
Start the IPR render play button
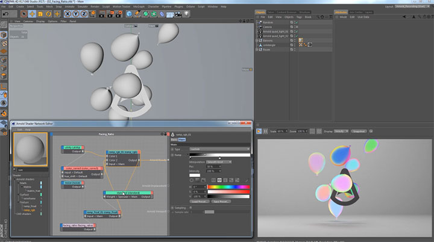pos(259,131)
